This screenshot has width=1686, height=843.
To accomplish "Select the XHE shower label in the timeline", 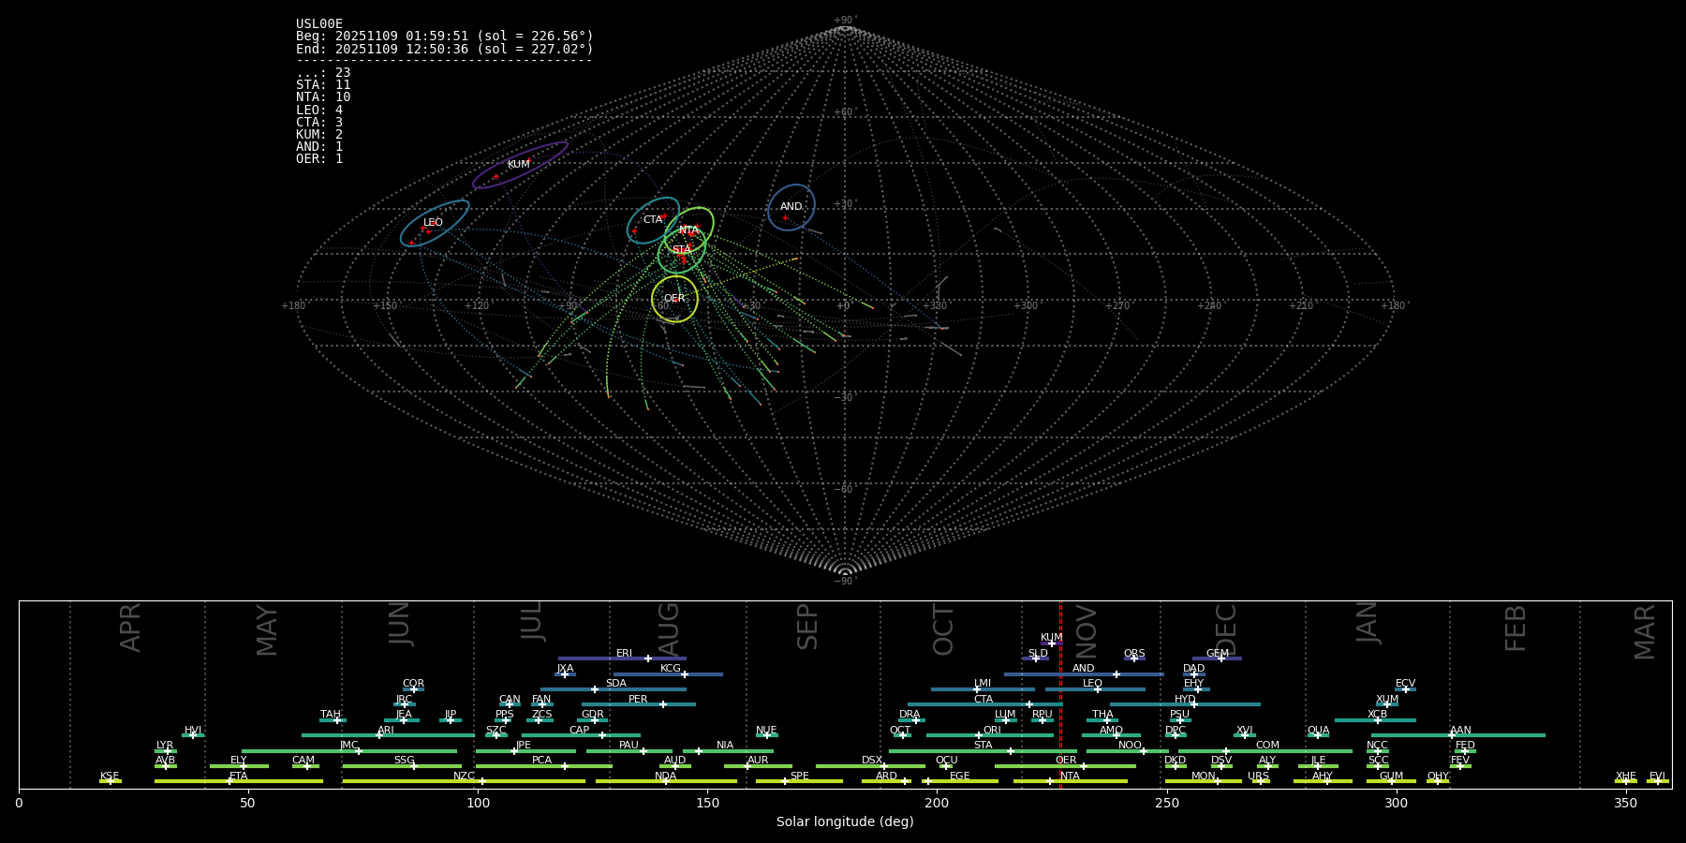I will point(1625,776).
